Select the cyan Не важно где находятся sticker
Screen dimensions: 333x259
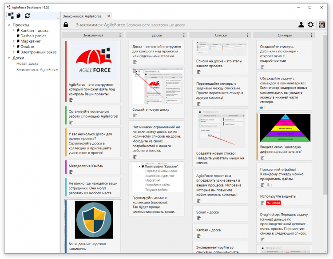pyautogui.click(x=93, y=187)
